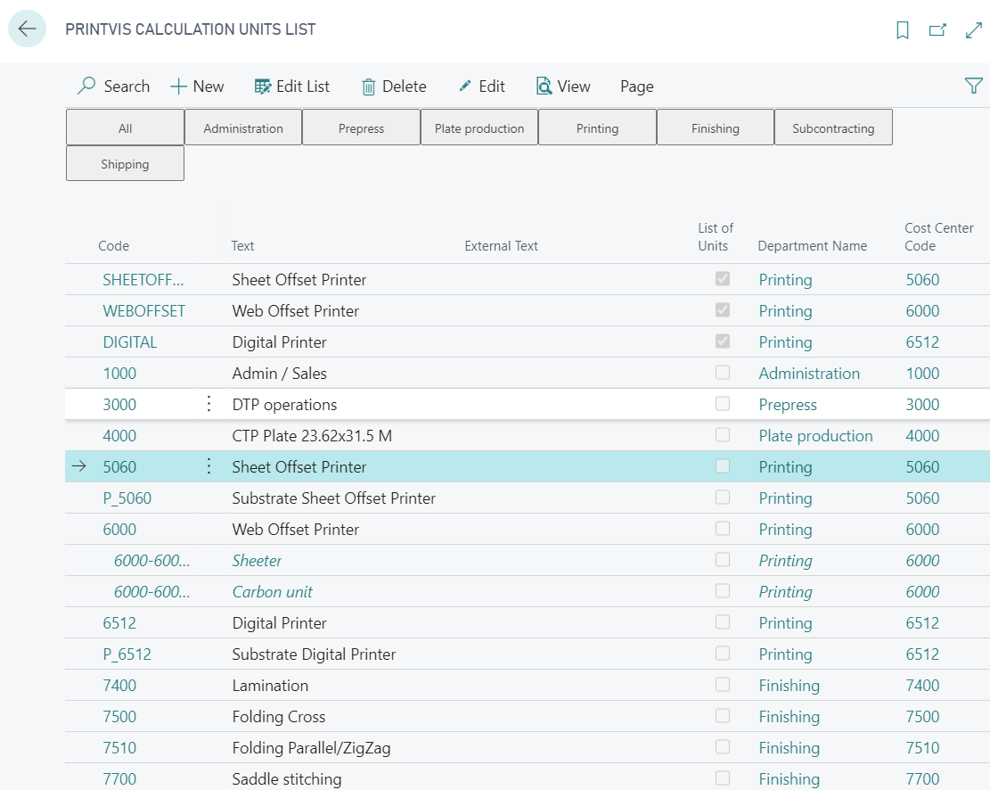Open the WEBOFFSET code link
Viewport: 990px width, 790px height.
tap(144, 310)
